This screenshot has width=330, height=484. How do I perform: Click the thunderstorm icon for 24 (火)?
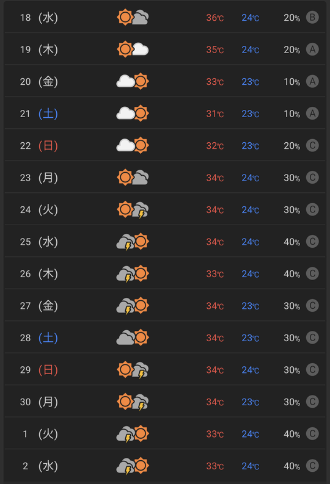[133, 209]
